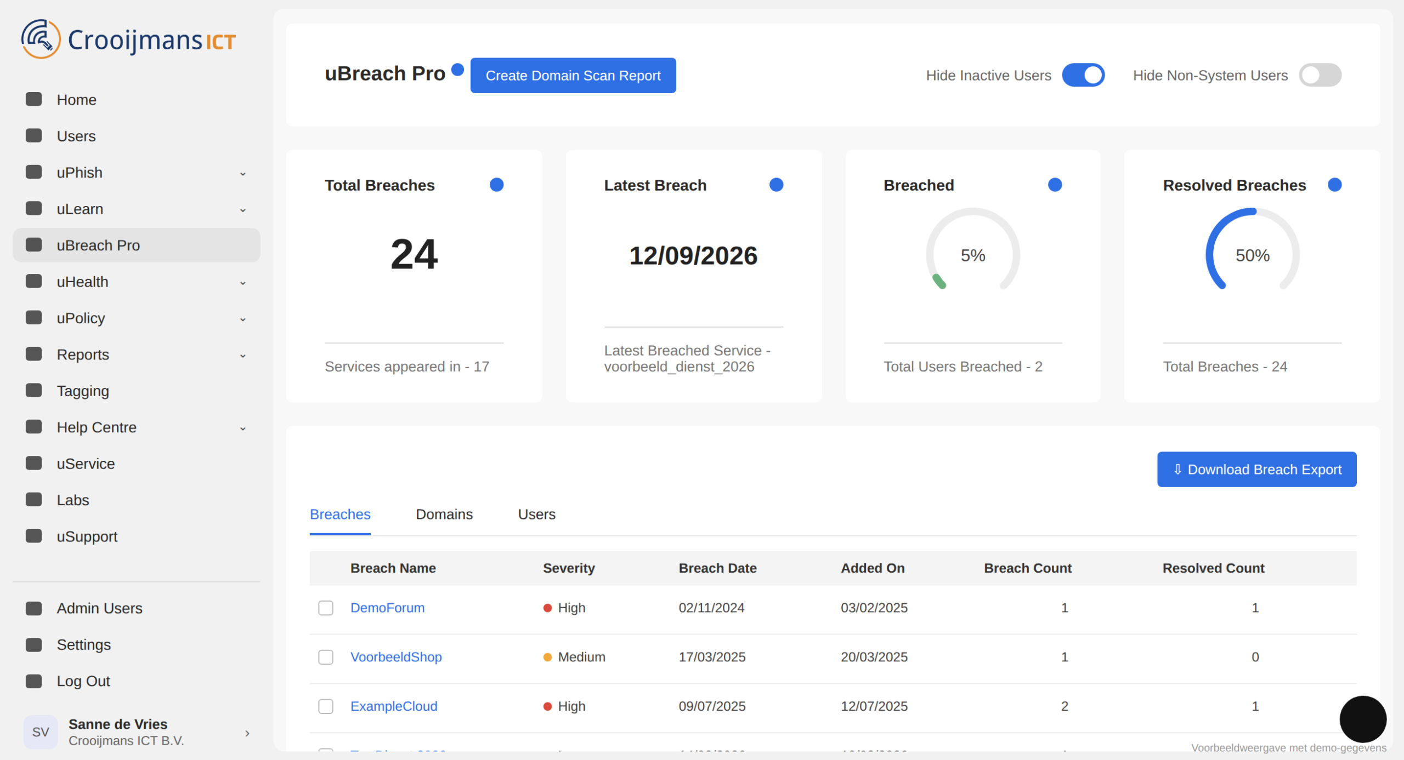Open uBreach Pro in sidebar
1404x760 pixels.
pos(137,245)
